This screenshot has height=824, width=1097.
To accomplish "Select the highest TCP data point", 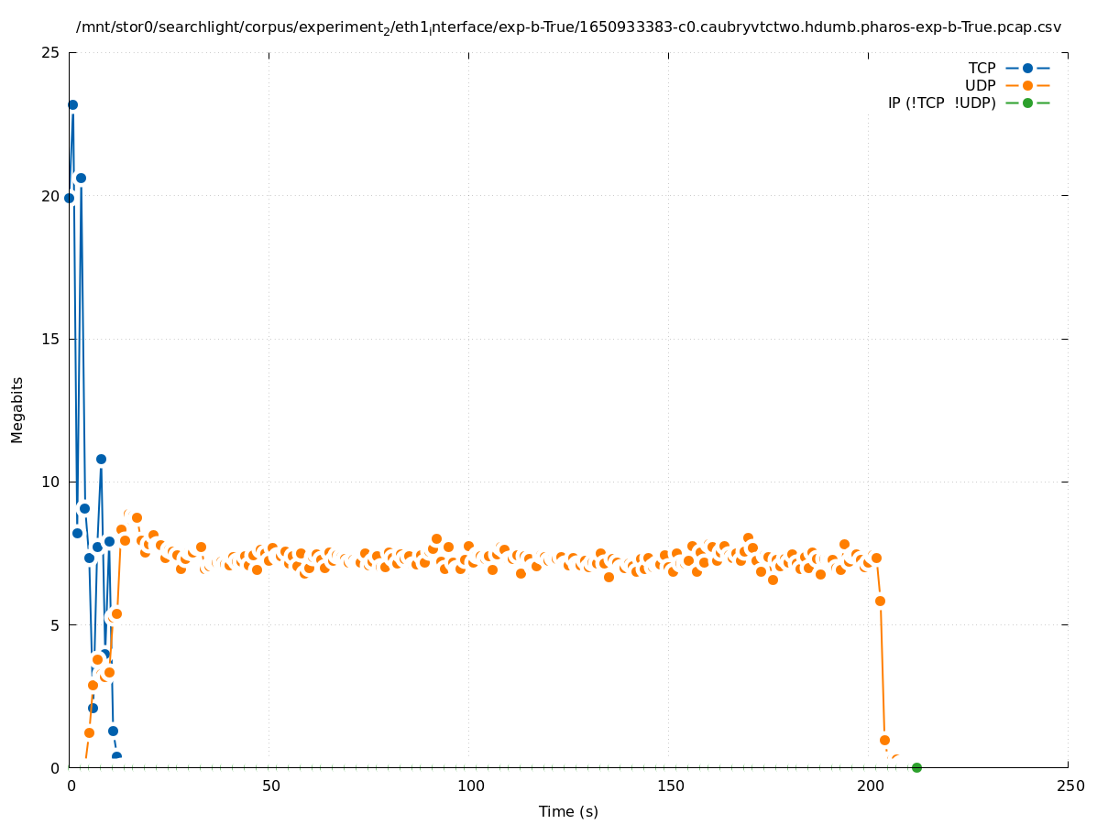I will [72, 105].
